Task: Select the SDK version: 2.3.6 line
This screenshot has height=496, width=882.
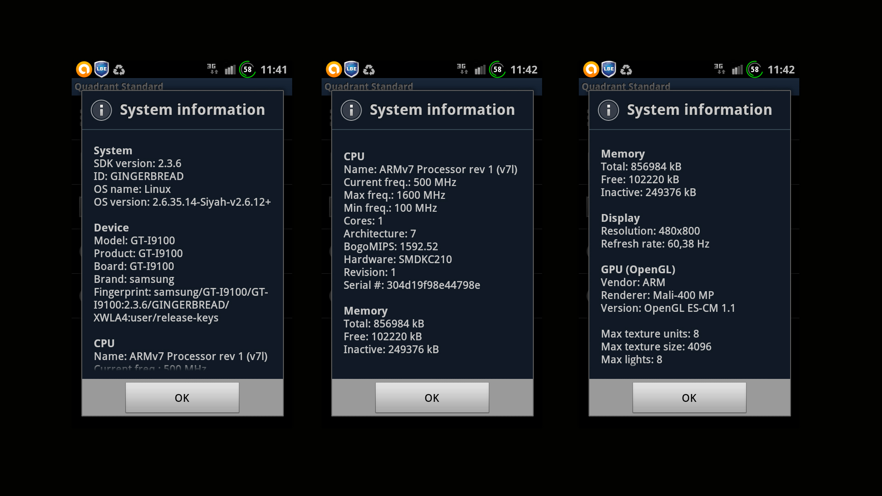Action: [x=137, y=163]
